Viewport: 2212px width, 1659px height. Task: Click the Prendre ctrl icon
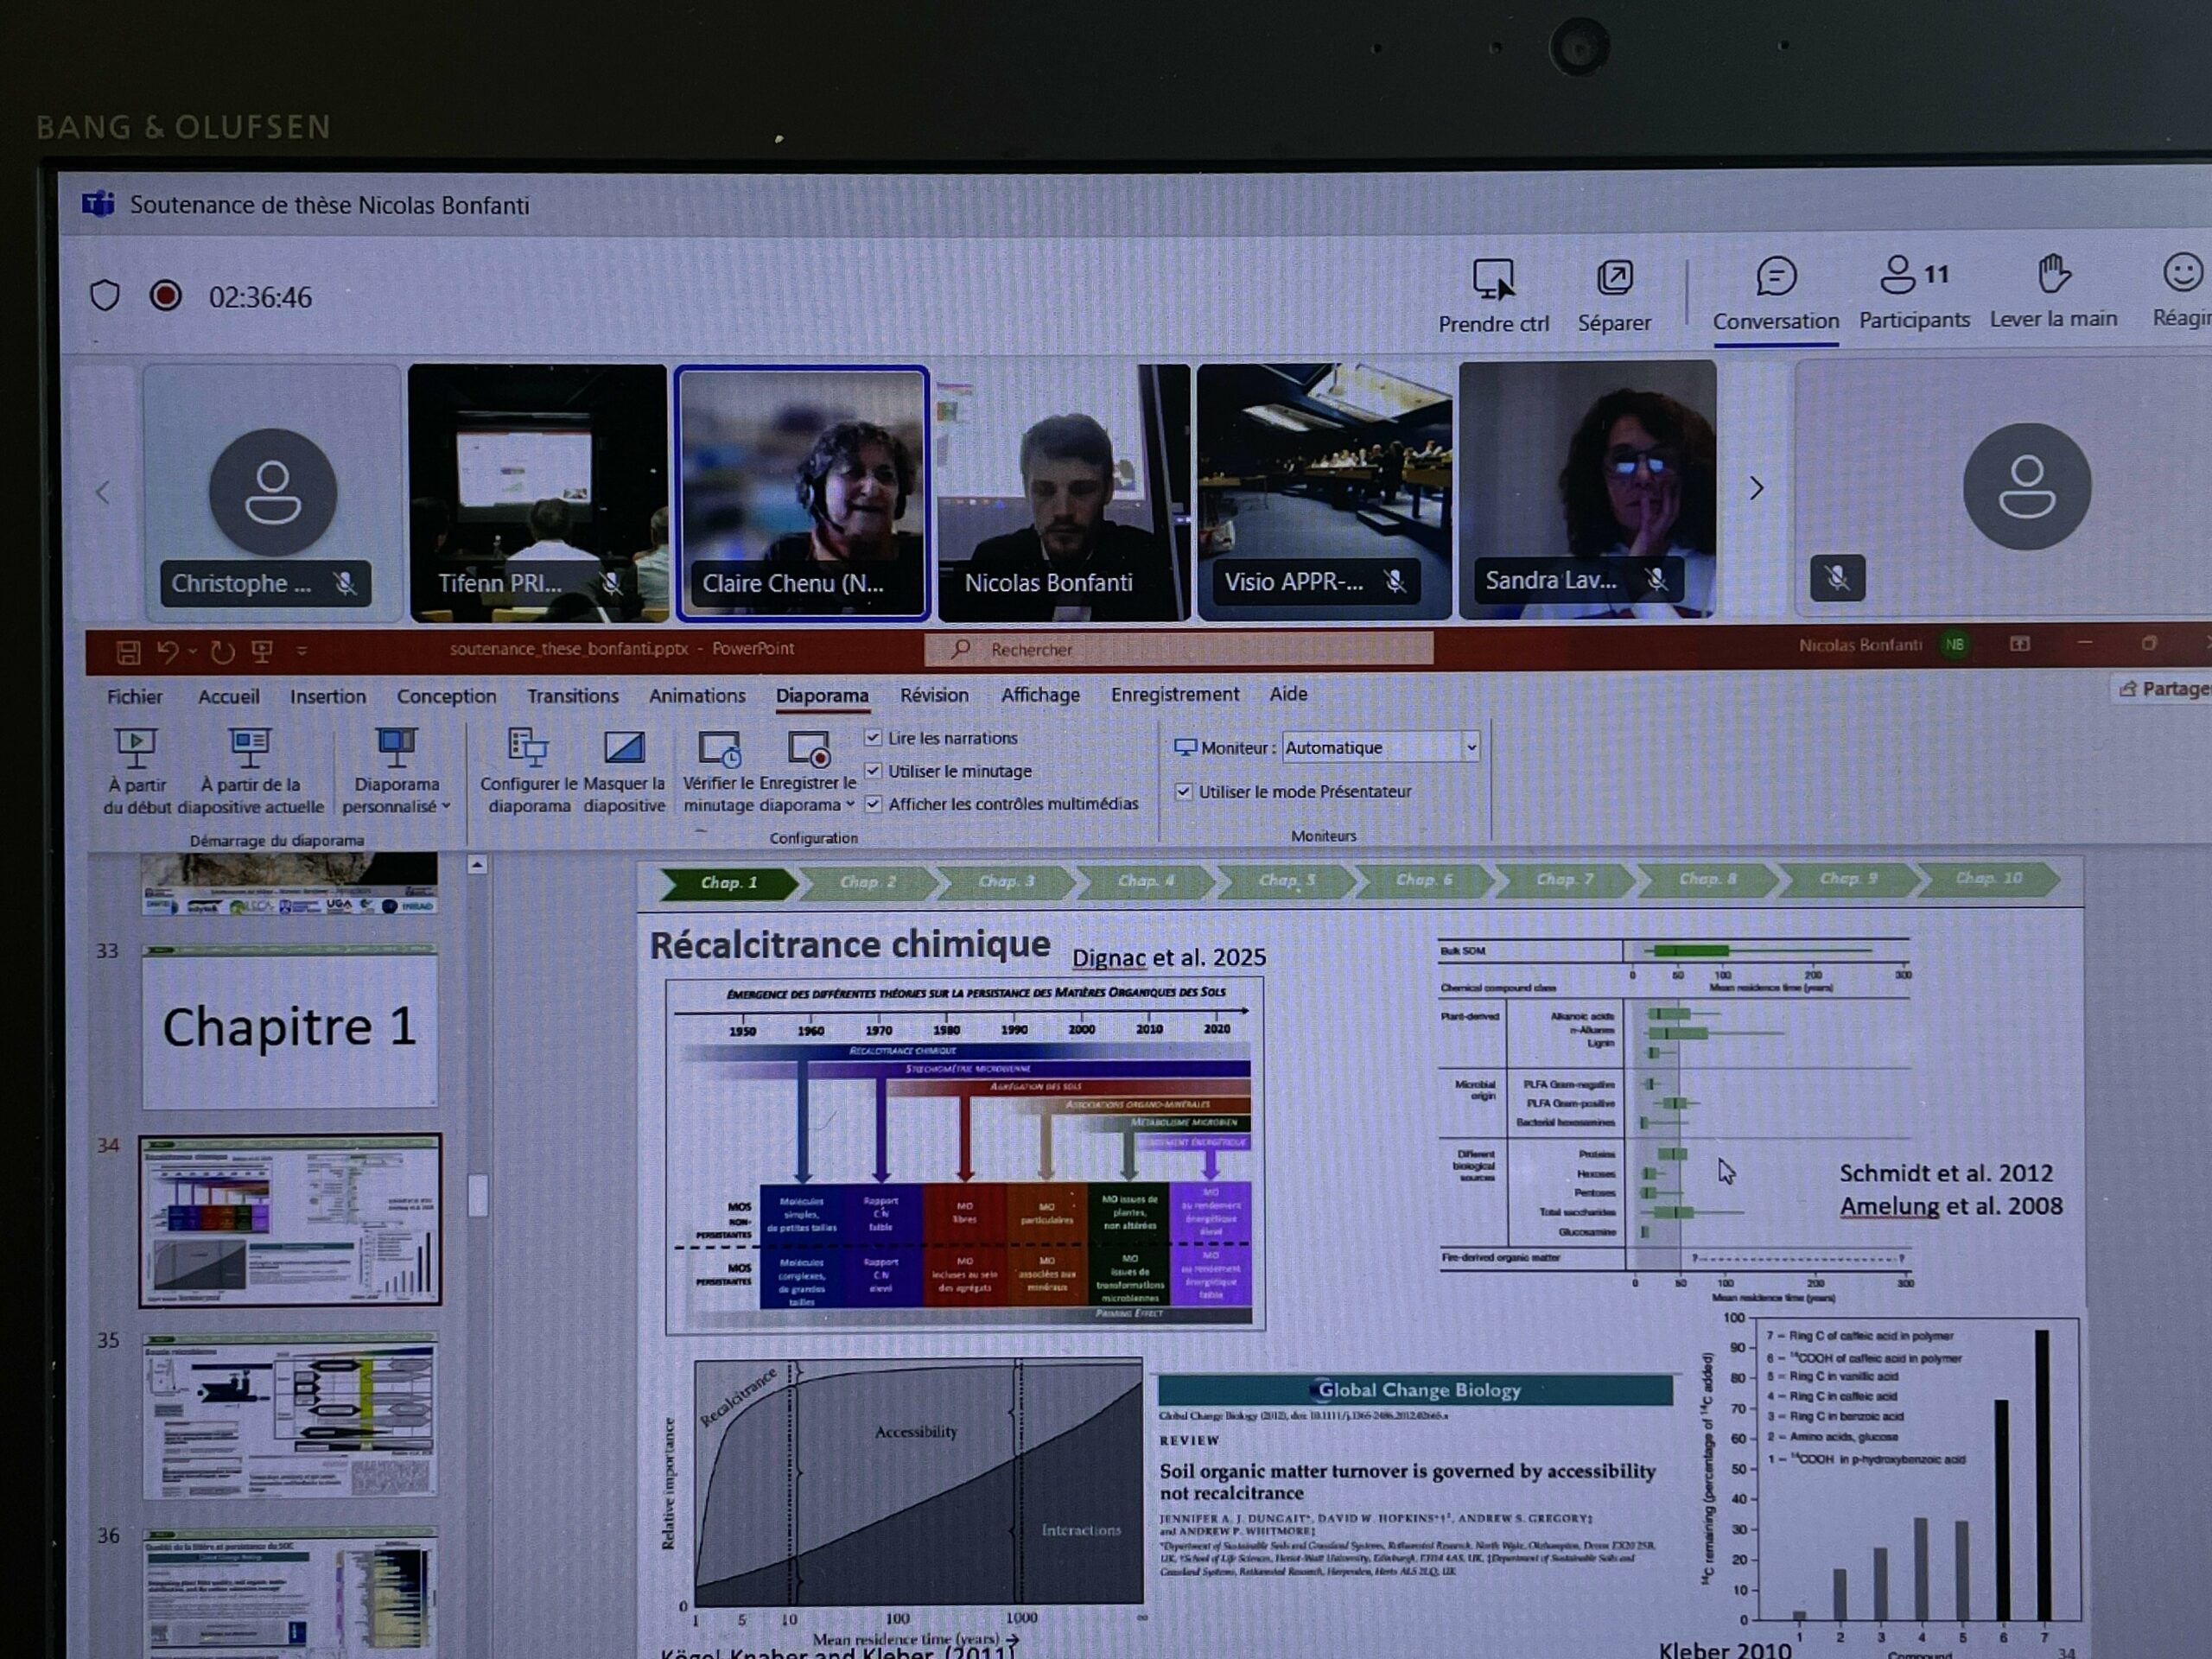coord(1493,280)
